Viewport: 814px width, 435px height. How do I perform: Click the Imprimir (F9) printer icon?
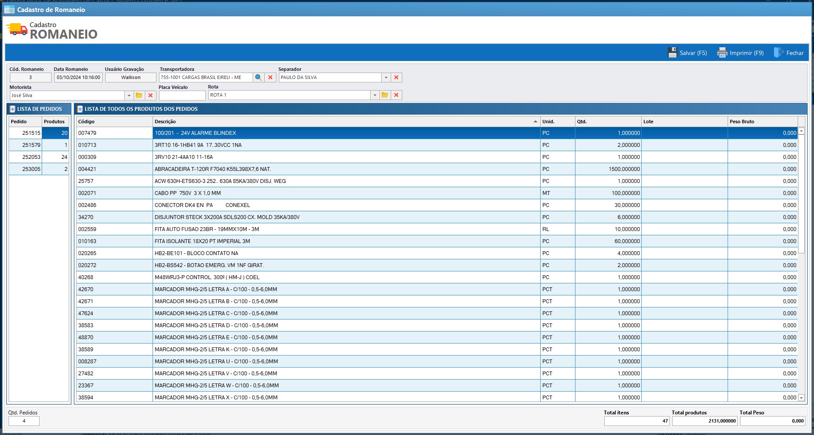point(722,53)
